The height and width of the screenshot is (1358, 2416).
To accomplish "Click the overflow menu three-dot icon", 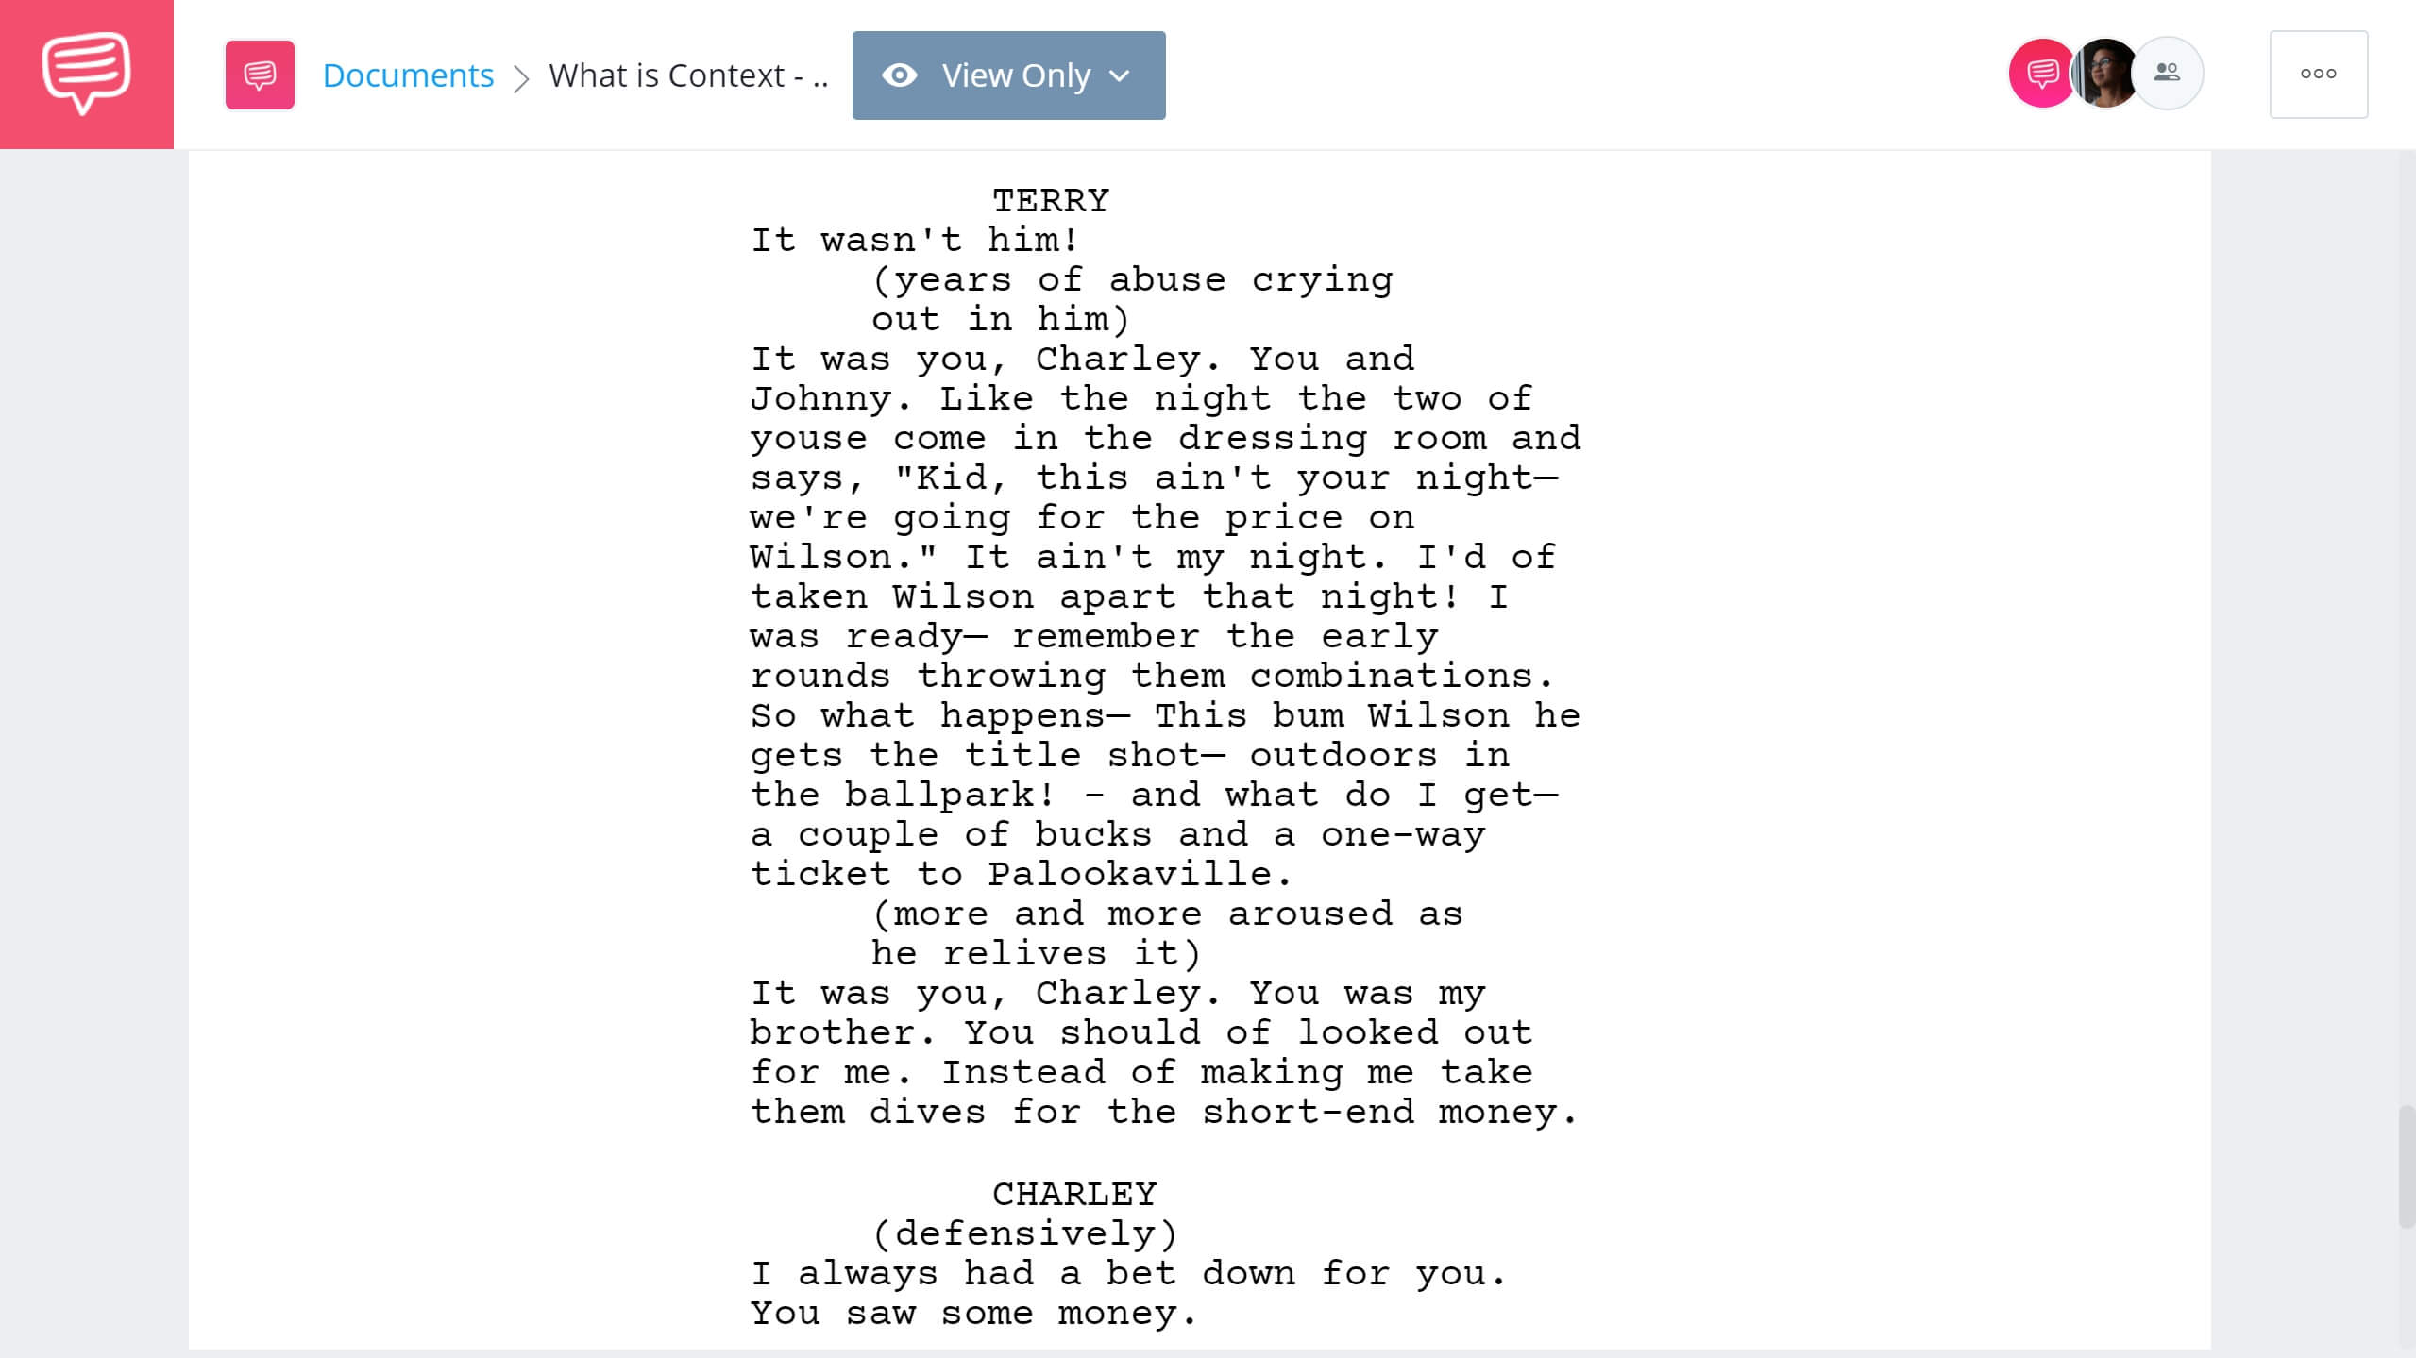I will 2318,73.
